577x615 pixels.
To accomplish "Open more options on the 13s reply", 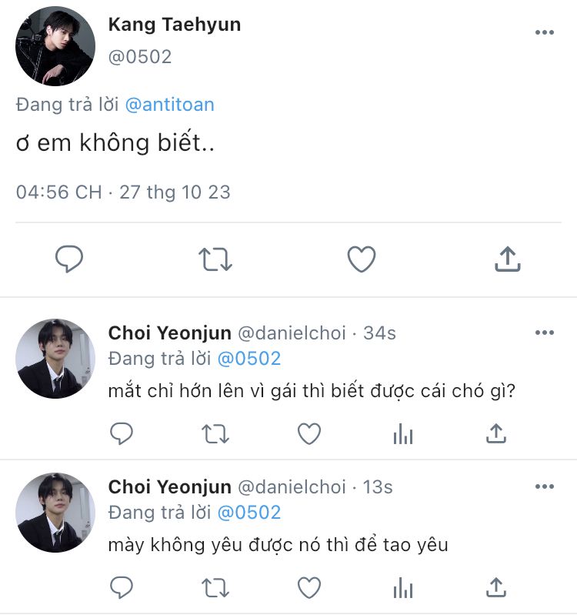I will tap(544, 486).
